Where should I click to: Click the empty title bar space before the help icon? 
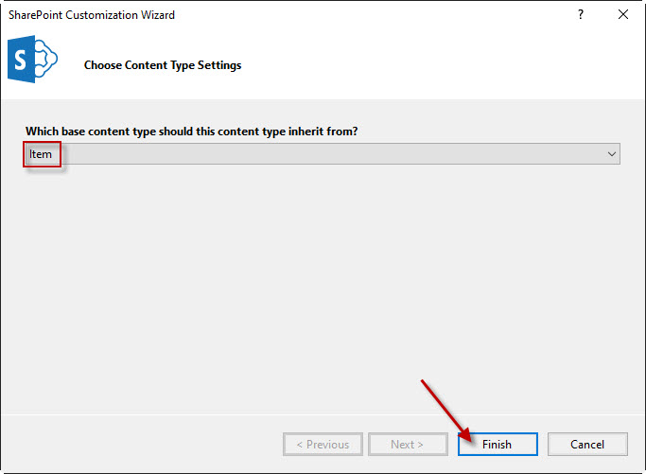pyautogui.click(x=371, y=15)
